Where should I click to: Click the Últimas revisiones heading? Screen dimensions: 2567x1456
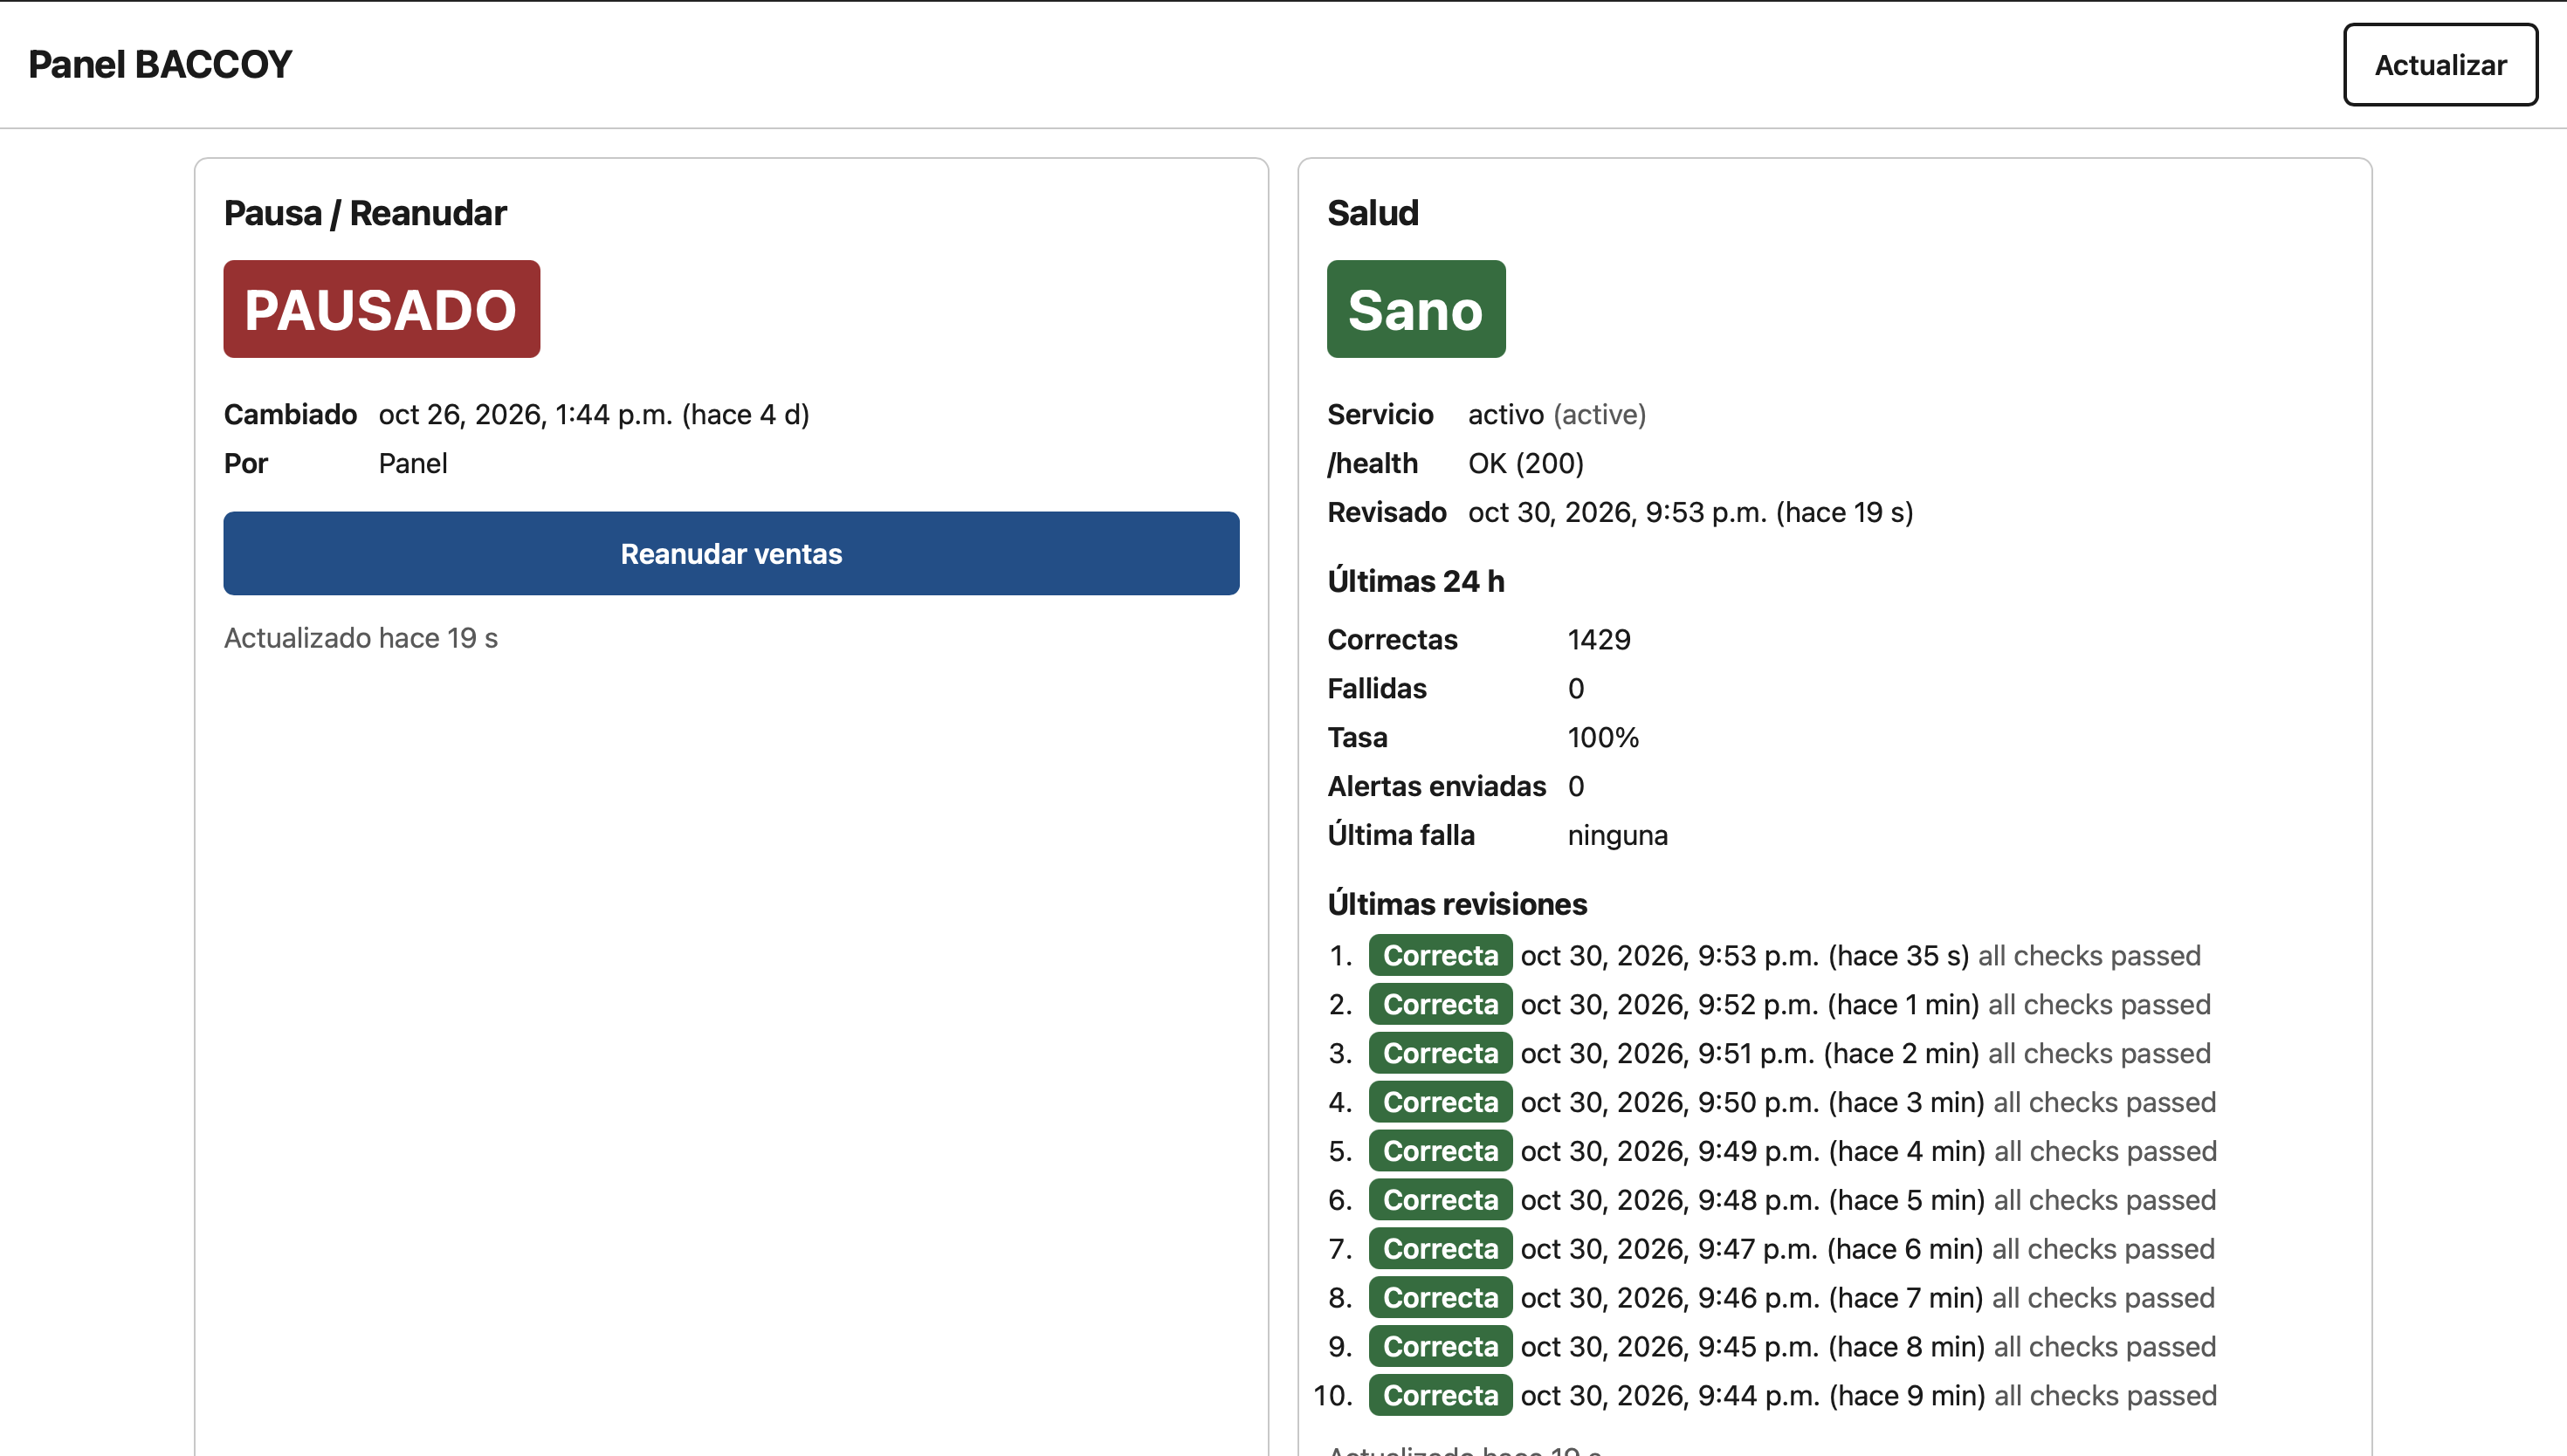1457,904
